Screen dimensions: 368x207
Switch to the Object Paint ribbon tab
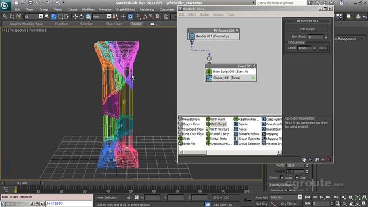(114, 24)
